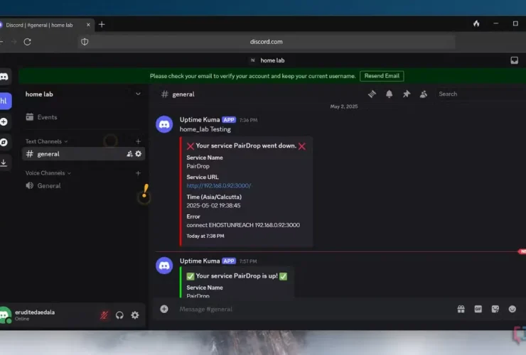Click the browser flame icon
This screenshot has height=355, width=526.
click(x=476, y=23)
